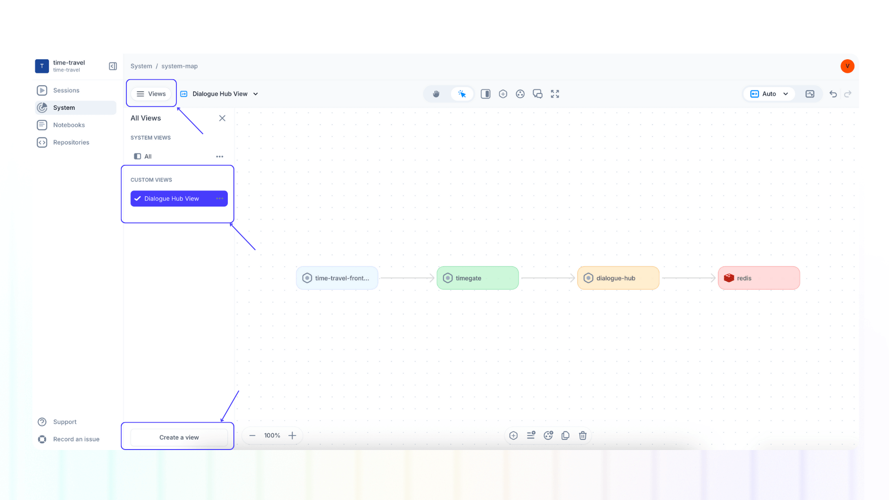Open options menu for the All view
Image resolution: width=889 pixels, height=500 pixels.
(x=219, y=156)
